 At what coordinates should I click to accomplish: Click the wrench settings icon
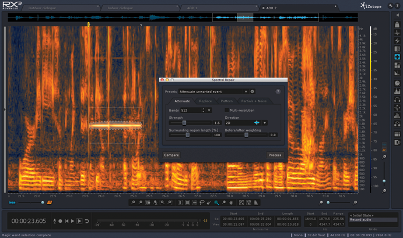[x=390, y=6]
